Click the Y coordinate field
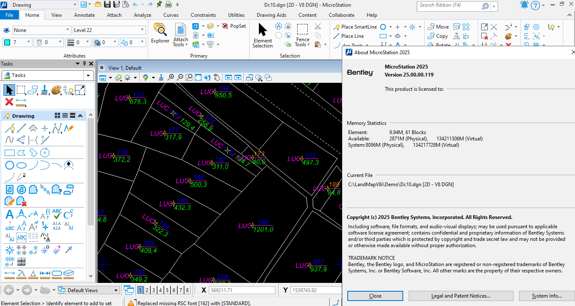 (316, 290)
